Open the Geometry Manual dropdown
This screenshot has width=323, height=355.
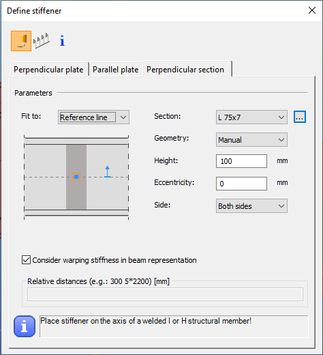[x=251, y=140]
